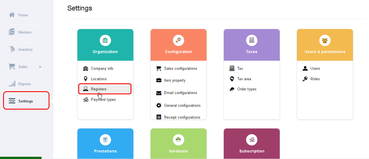Open Roles under Users & permissions
The height and width of the screenshot is (159, 369).
(x=315, y=79)
